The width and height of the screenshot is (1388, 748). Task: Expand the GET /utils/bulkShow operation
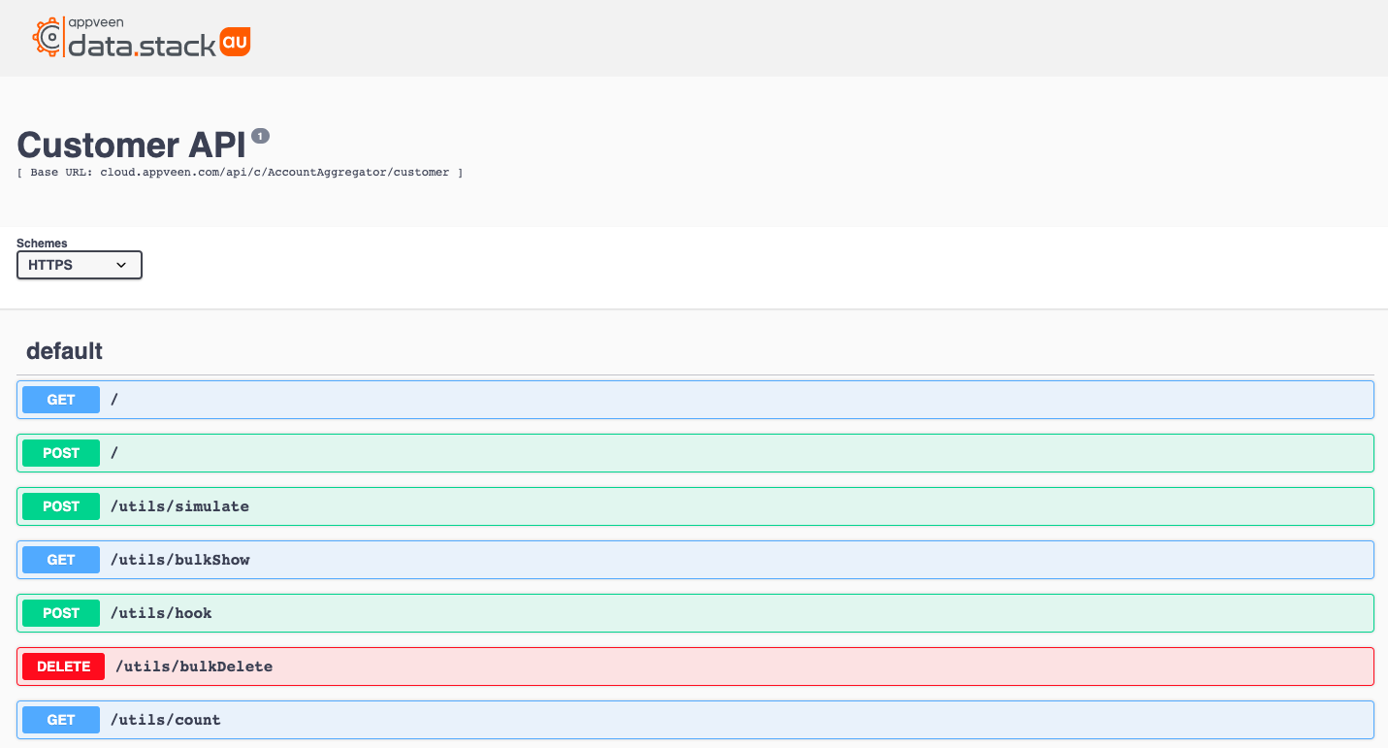click(695, 560)
